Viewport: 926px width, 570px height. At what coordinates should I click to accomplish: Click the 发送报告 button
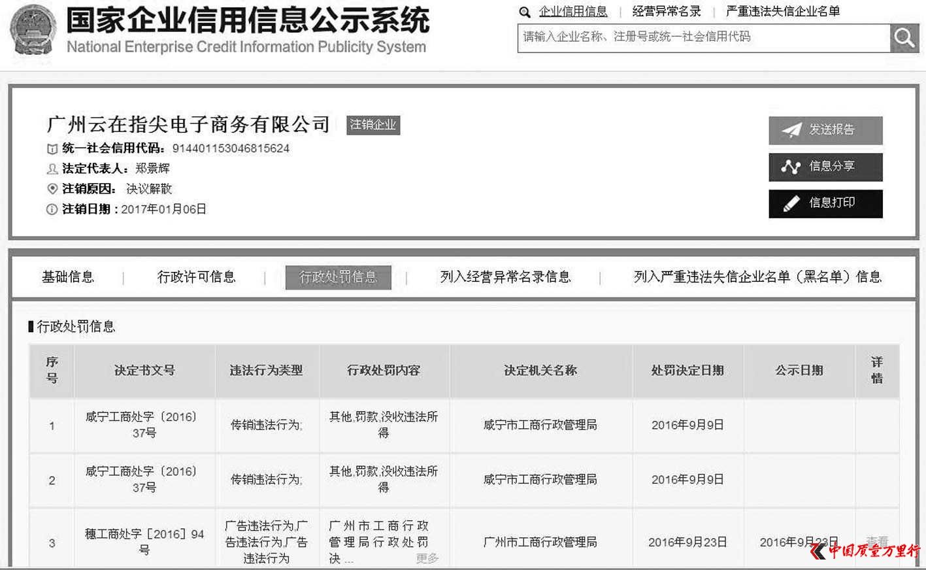(x=825, y=130)
